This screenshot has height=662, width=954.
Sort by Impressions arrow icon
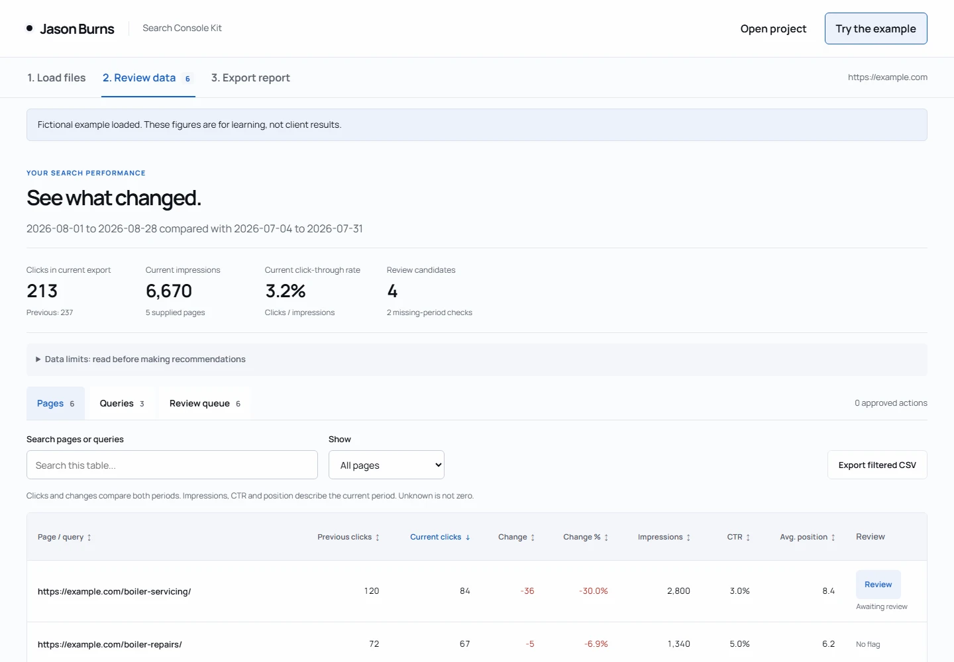688,538
